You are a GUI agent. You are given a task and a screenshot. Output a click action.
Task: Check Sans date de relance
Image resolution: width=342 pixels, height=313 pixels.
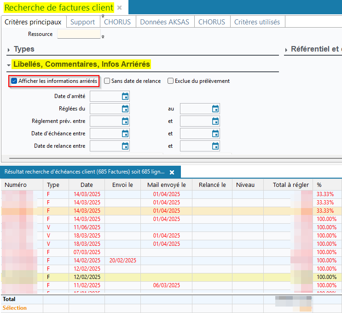click(107, 81)
